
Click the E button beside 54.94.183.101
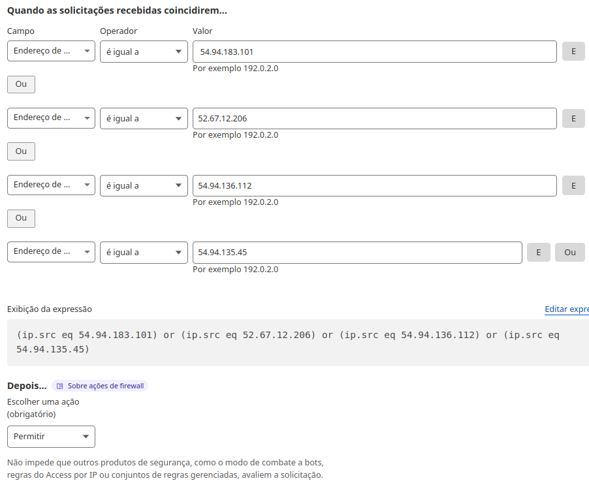point(573,52)
